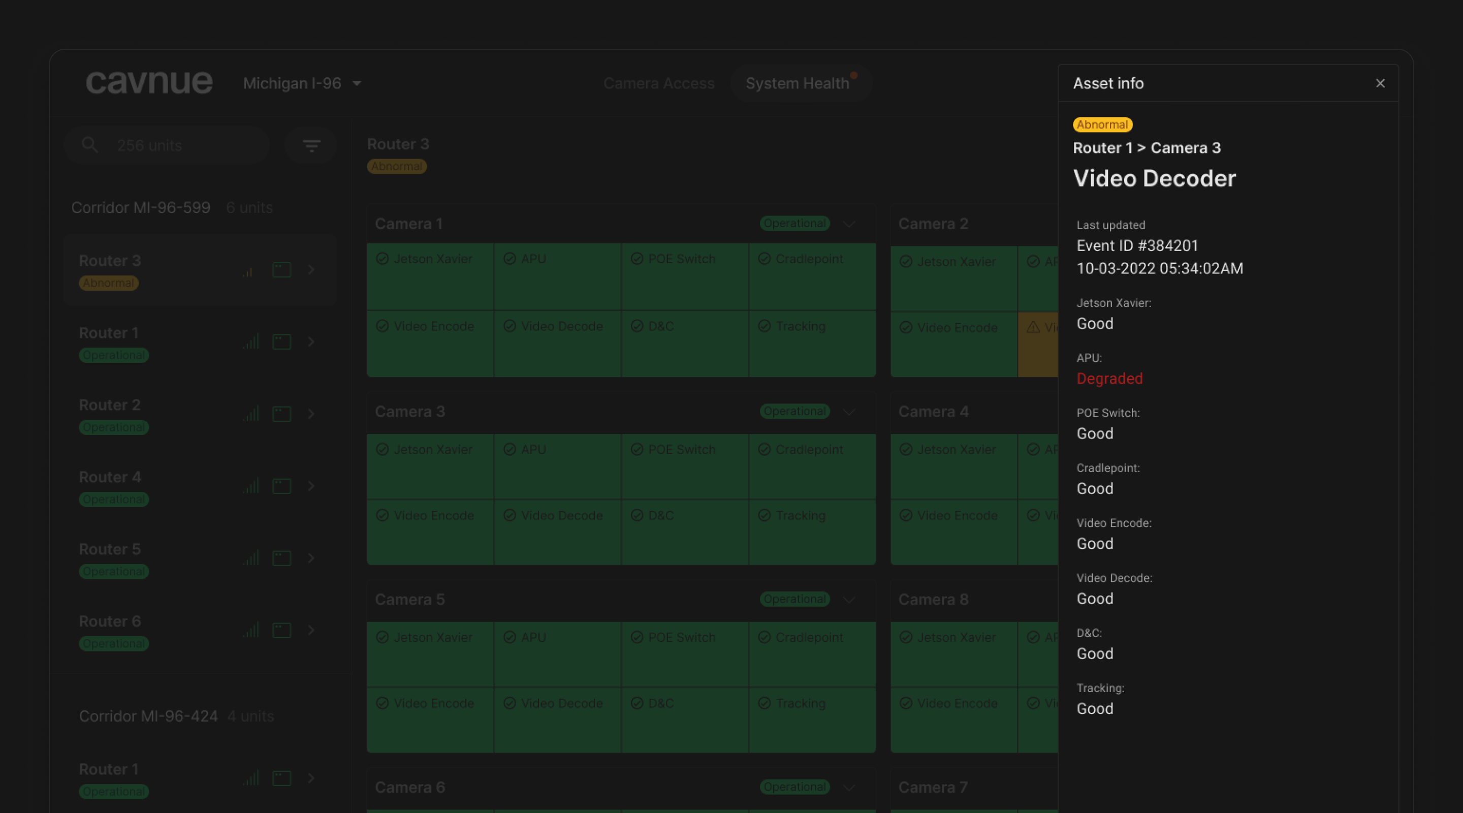Viewport: 1463px width, 813px height.
Task: Select Camera 5 Tracking tile
Action: pos(812,721)
